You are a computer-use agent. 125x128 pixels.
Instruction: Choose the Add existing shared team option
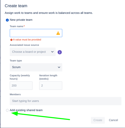point(7,110)
